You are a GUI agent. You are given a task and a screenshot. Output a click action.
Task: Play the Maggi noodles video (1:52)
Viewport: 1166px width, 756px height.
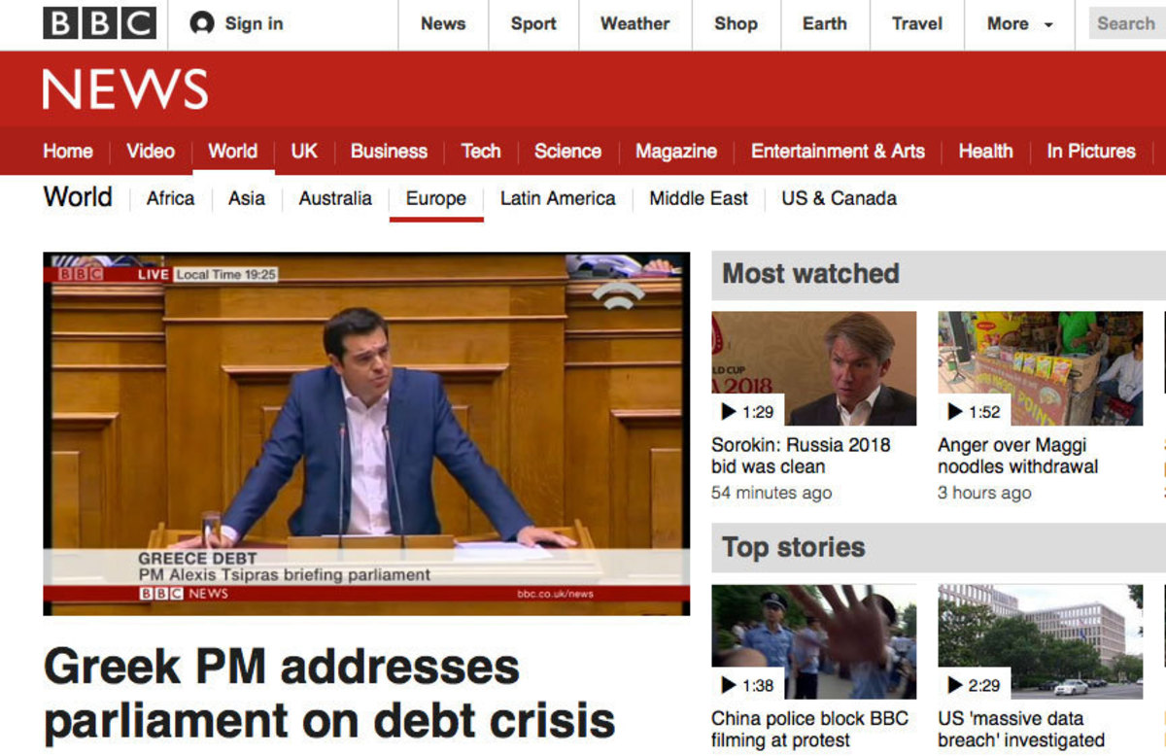click(975, 412)
